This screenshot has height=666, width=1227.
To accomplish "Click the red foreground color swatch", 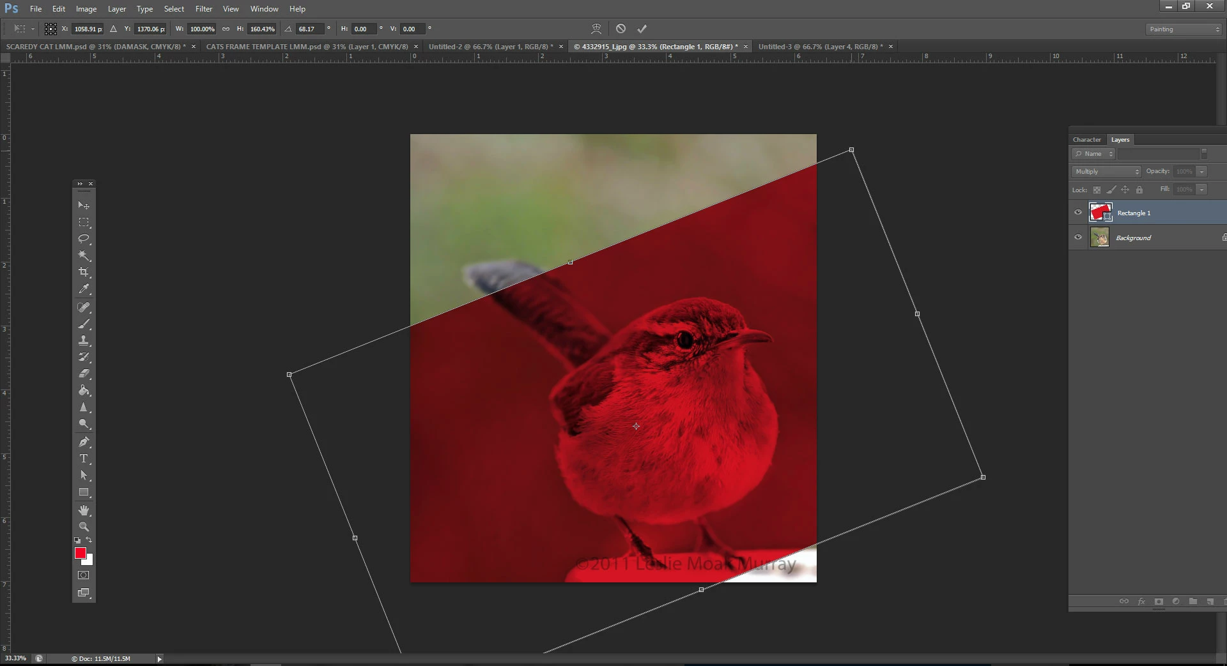I will [x=80, y=553].
